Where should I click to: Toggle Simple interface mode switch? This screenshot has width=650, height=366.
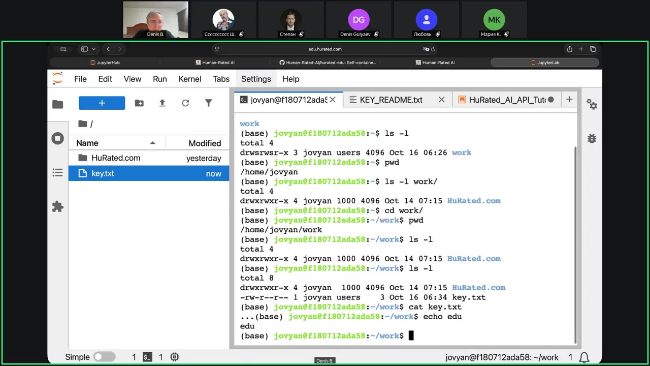pos(104,357)
